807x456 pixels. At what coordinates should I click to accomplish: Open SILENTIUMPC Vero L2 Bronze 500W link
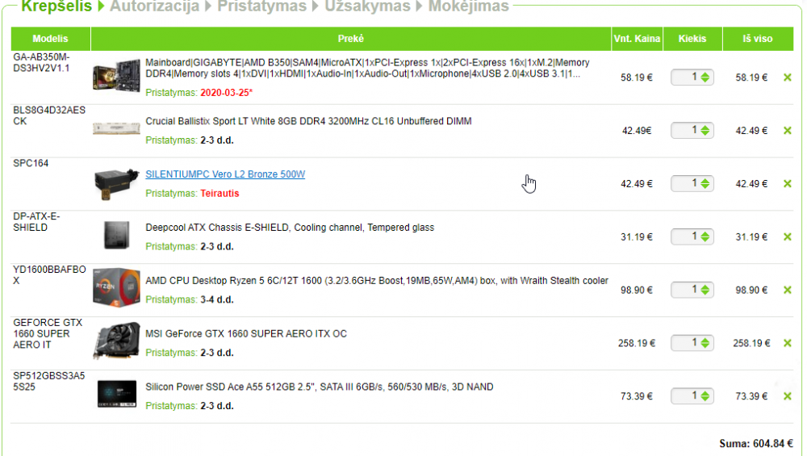coord(225,174)
